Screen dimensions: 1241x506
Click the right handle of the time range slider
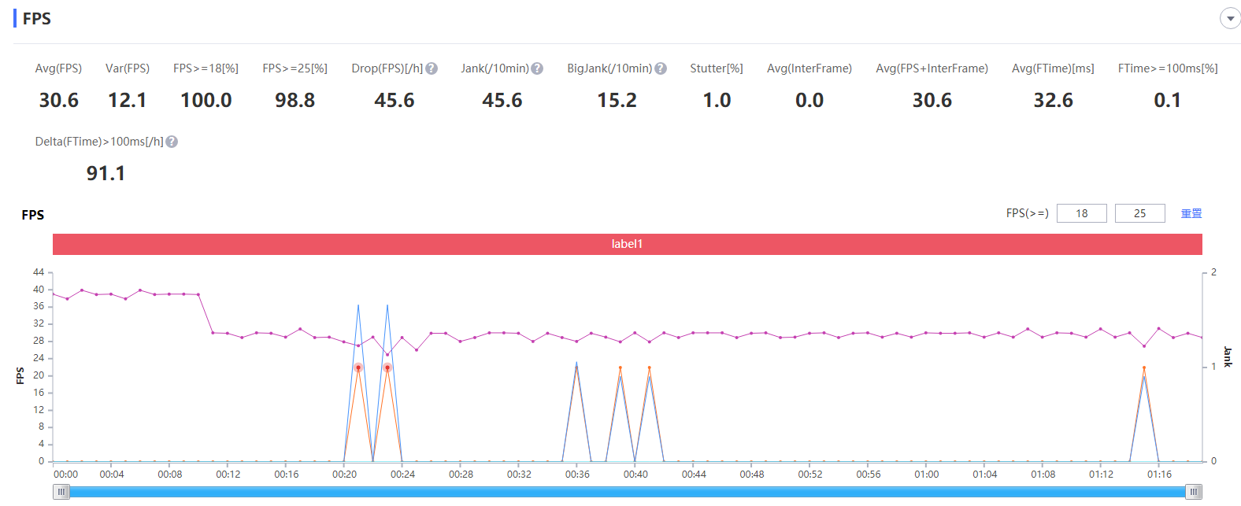click(1194, 492)
